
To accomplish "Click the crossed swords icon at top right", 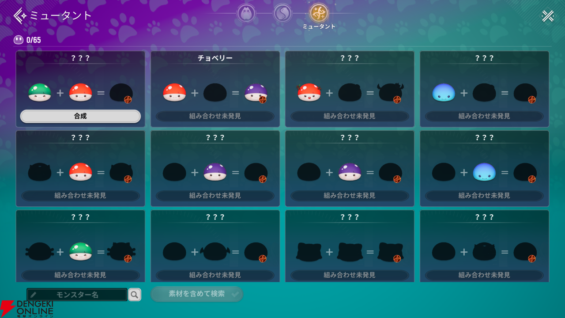I will point(548,16).
